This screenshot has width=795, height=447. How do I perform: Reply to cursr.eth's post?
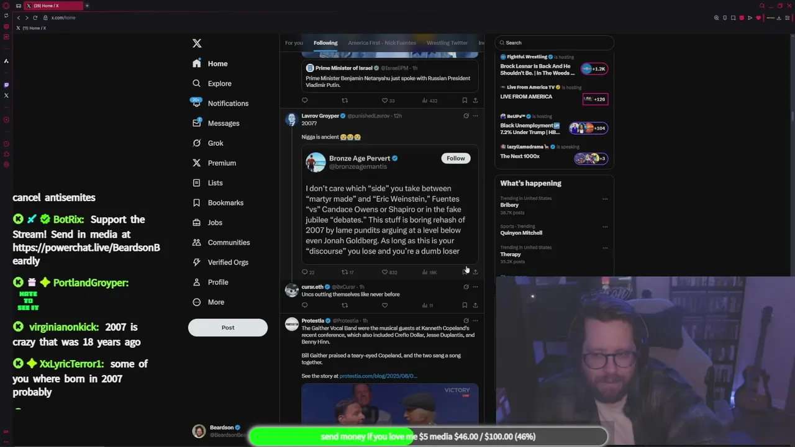[x=304, y=305]
